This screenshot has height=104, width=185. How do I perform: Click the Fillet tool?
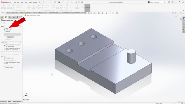[54, 6]
